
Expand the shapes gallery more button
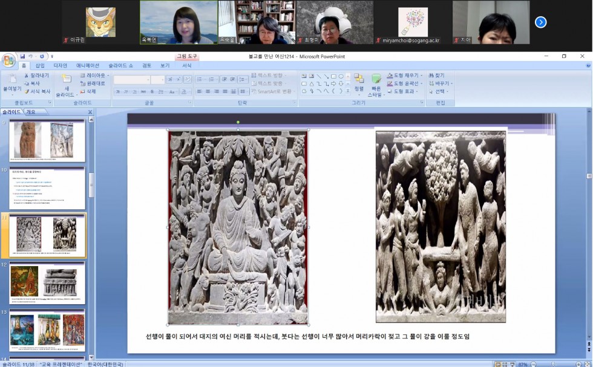[348, 91]
